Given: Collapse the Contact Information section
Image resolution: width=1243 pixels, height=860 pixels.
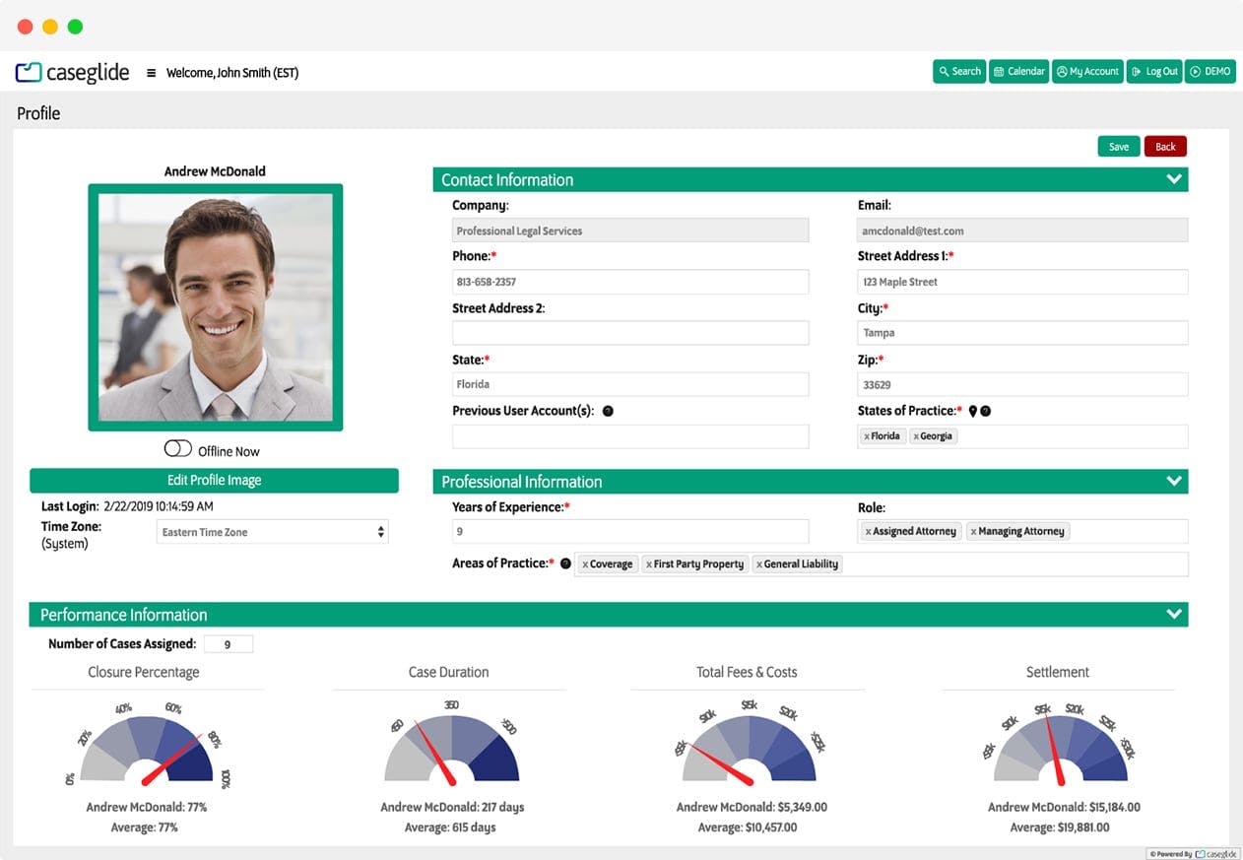Looking at the screenshot, I should (1173, 179).
